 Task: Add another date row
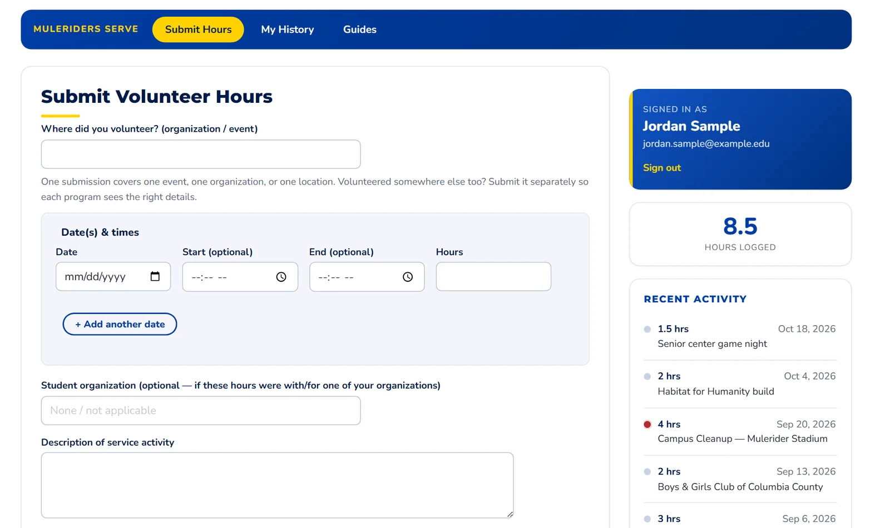[120, 324]
